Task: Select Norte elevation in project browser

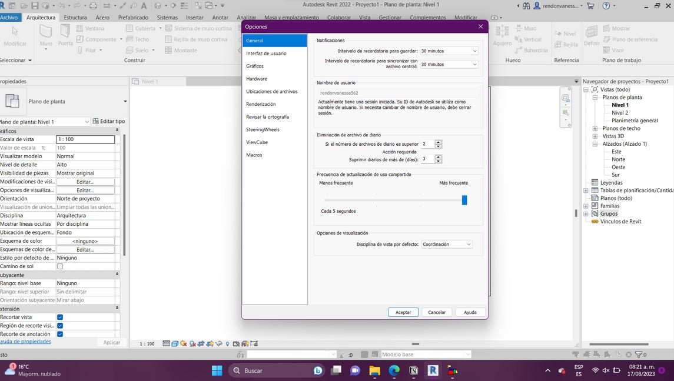Action: [x=619, y=159]
